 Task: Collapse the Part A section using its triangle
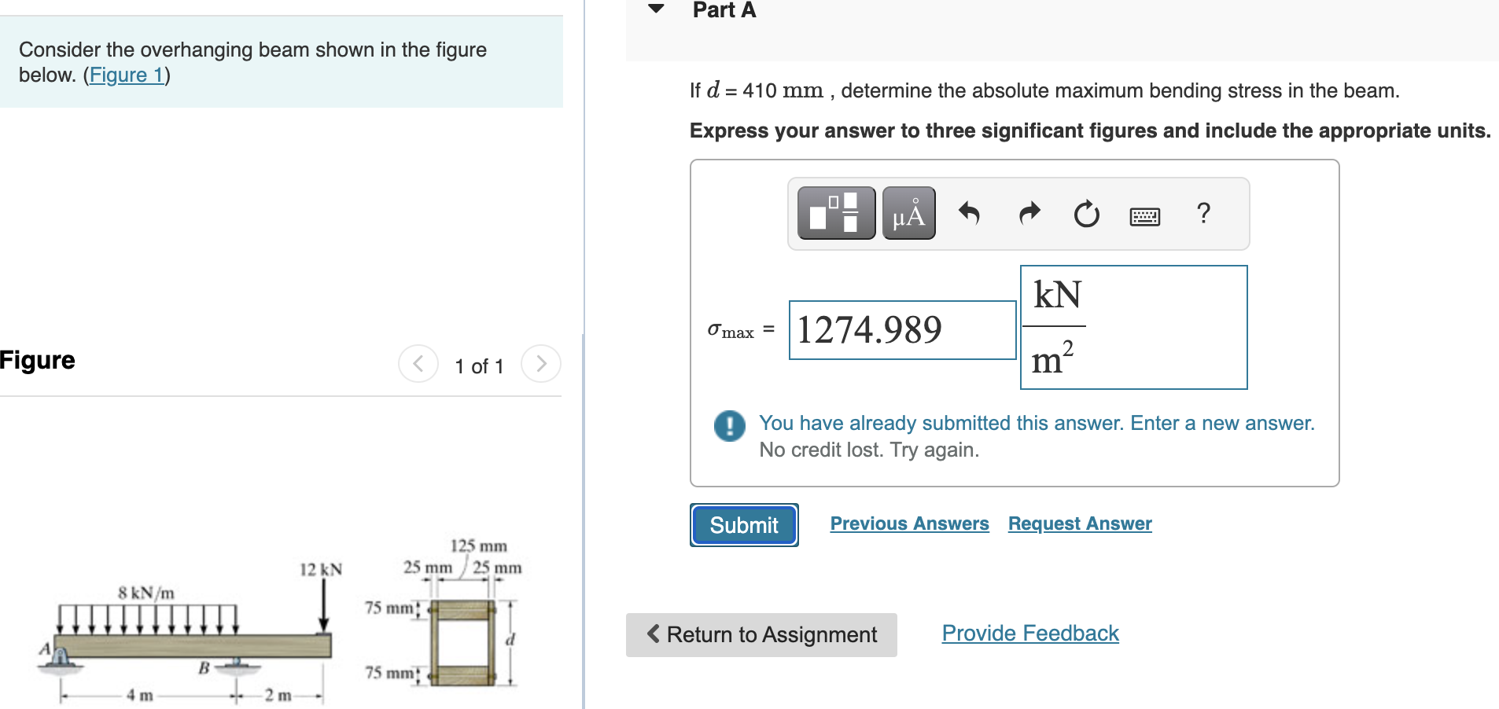click(x=655, y=8)
